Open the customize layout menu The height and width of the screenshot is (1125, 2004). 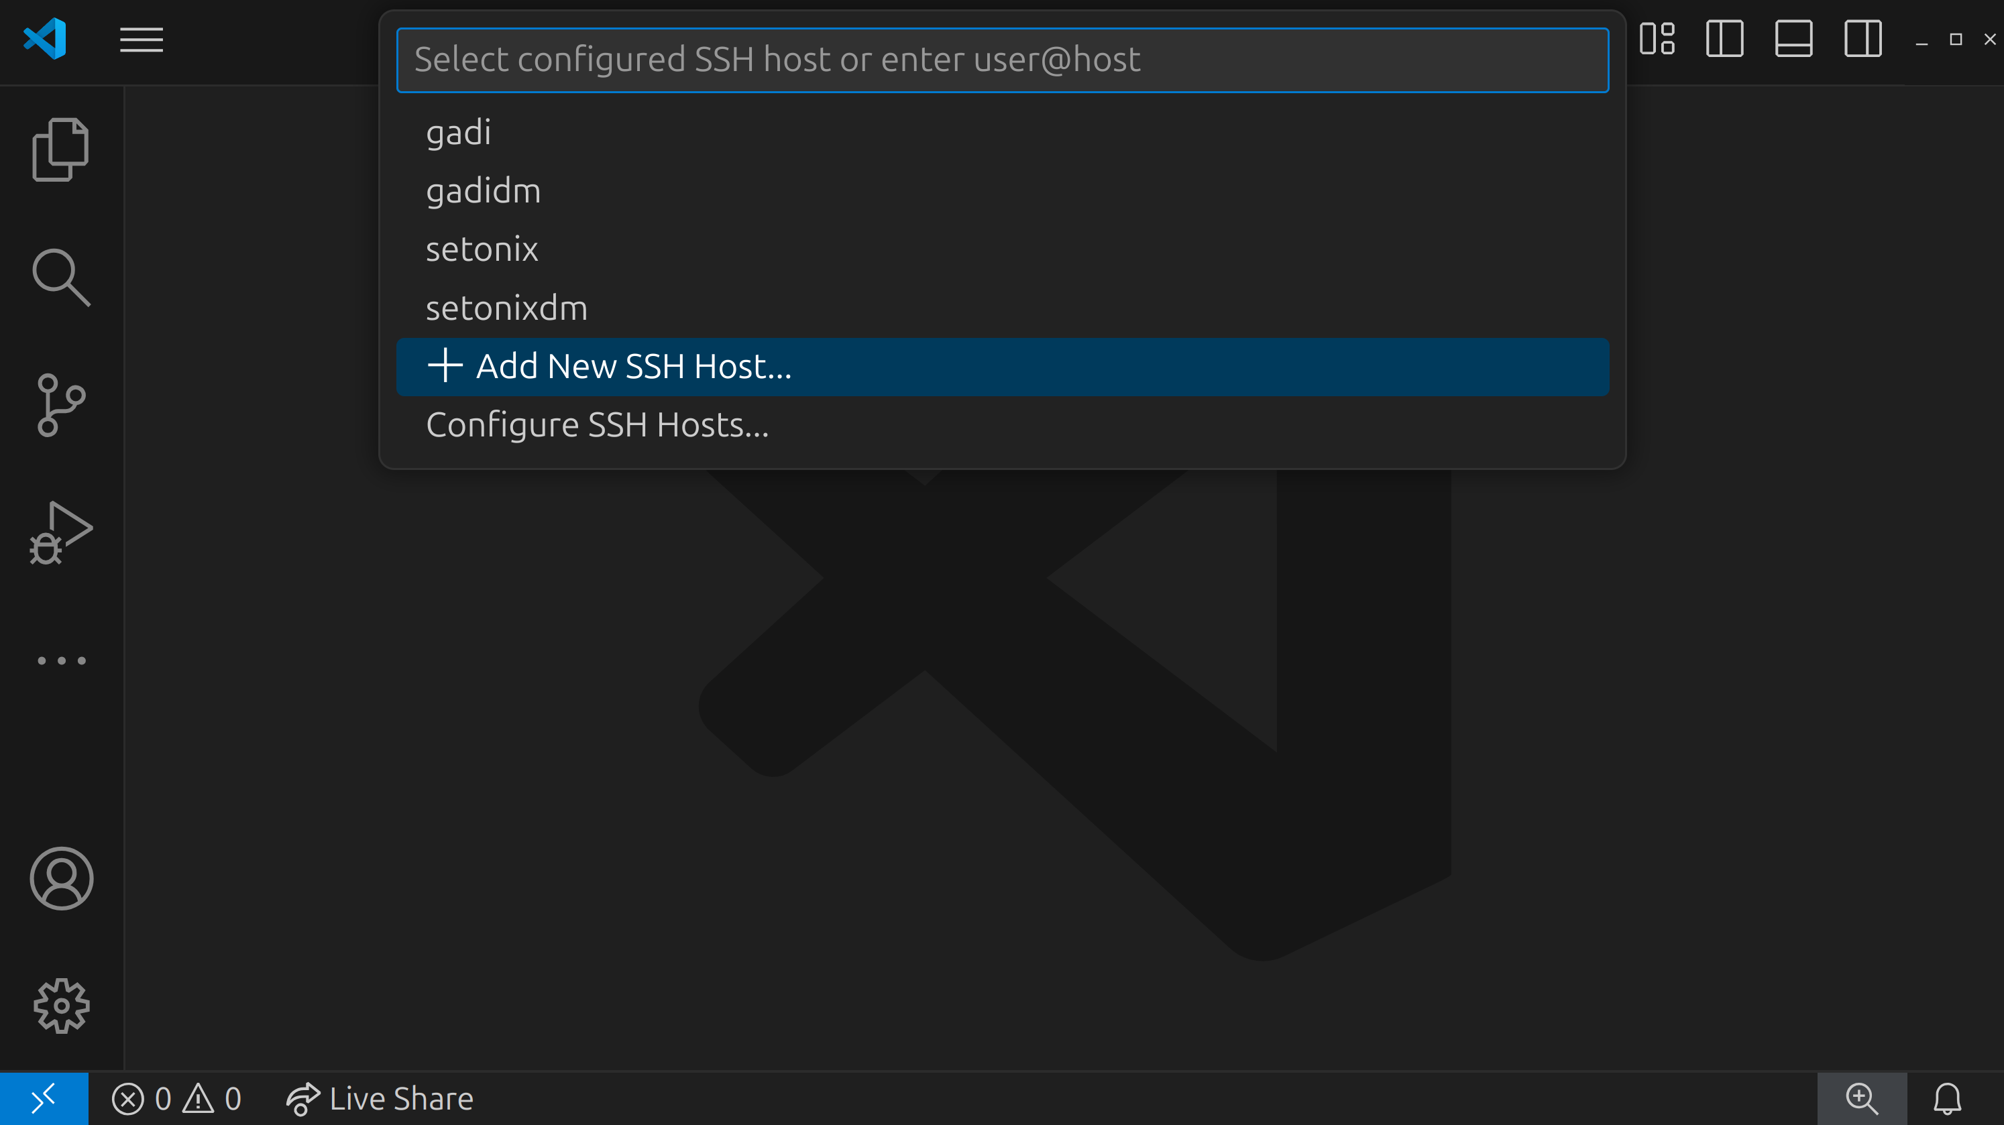pos(1657,39)
